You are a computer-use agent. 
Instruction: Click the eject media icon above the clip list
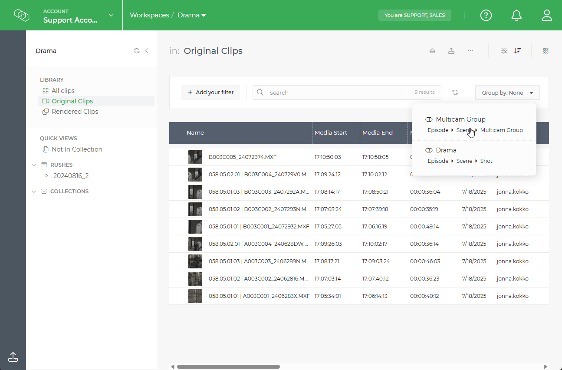pyautogui.click(x=432, y=50)
